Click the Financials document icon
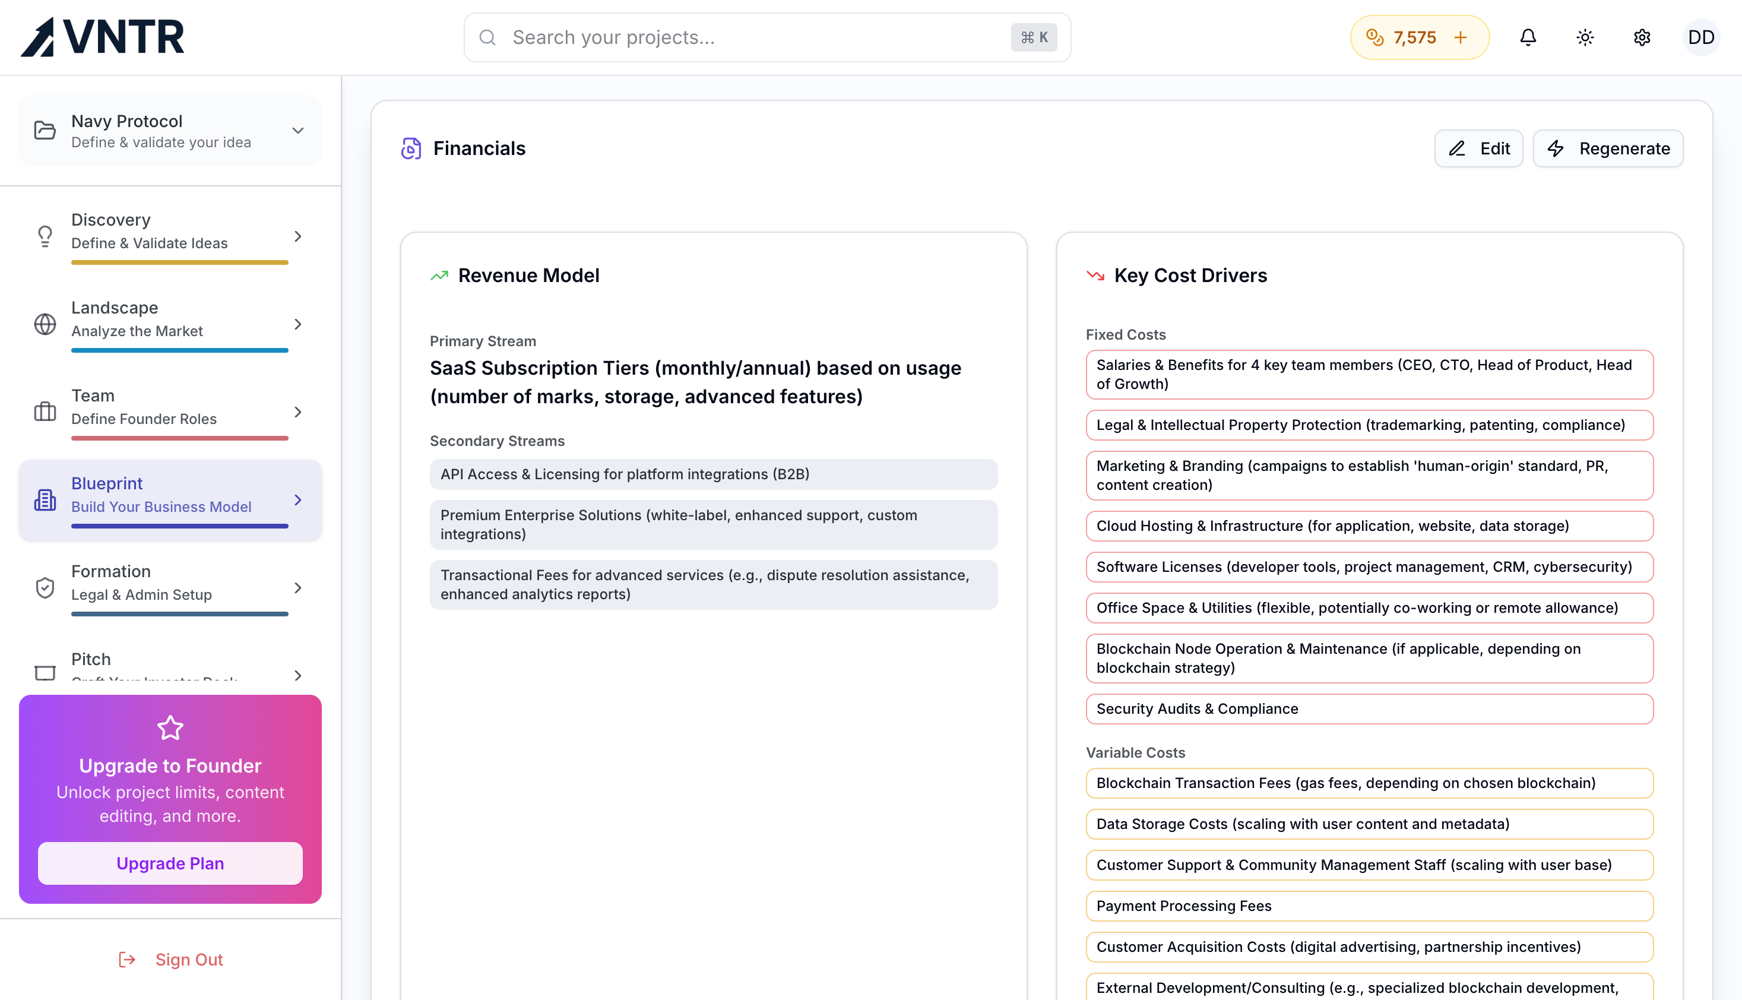 point(411,148)
